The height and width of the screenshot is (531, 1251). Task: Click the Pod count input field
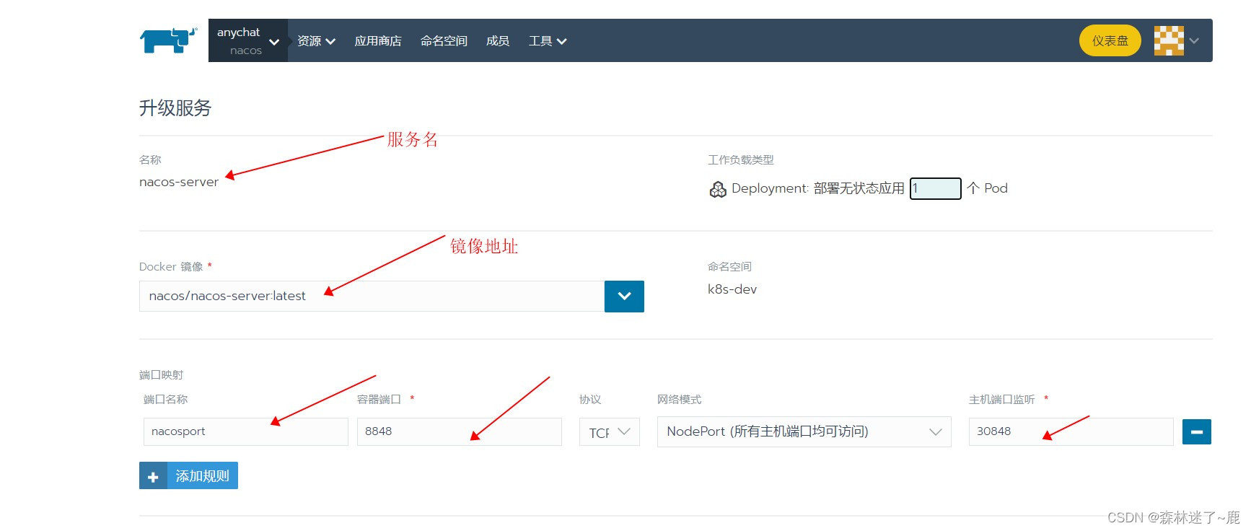point(935,188)
